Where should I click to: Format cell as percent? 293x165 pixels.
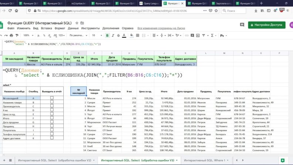[x=44, y=35]
